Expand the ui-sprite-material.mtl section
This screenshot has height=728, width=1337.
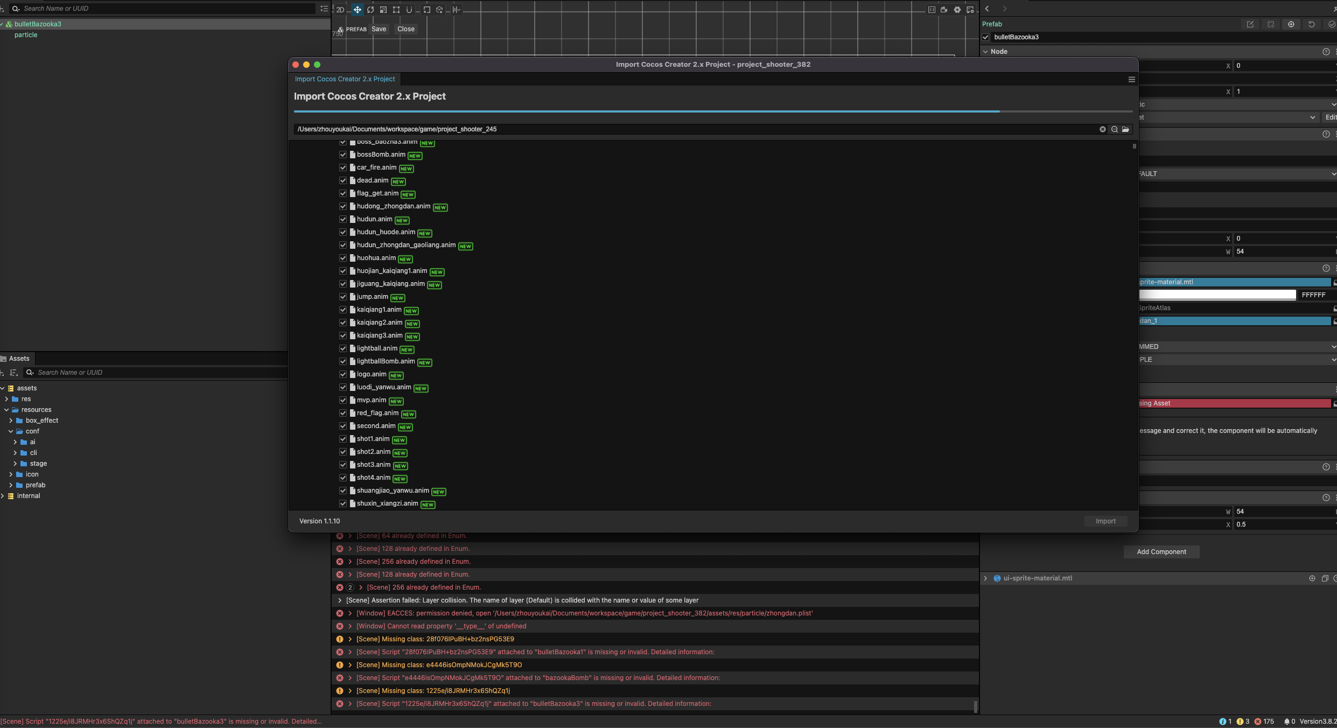(x=986, y=578)
